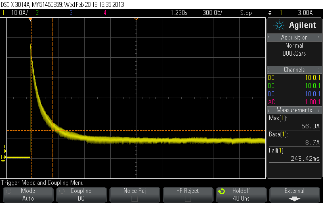Click the Agilent brand name text
This screenshot has height=203, width=323.
[x=302, y=25]
